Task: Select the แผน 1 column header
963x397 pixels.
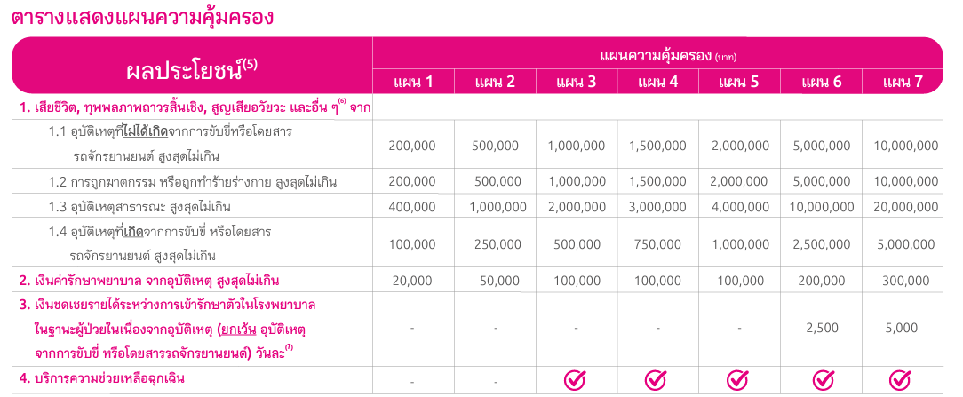Action: pos(413,83)
